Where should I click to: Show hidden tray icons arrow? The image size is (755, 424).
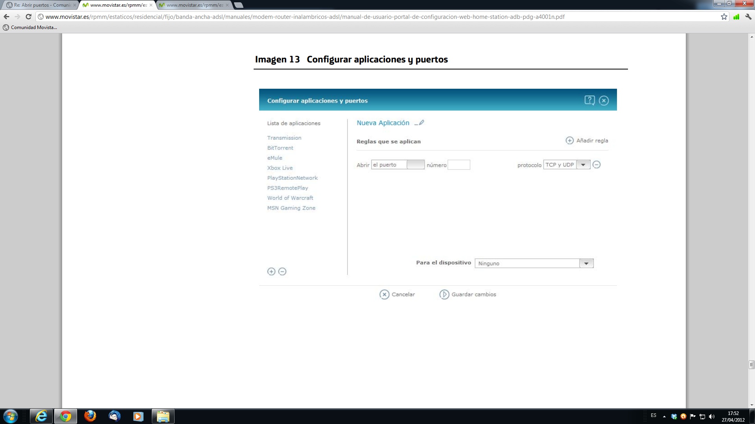point(664,417)
